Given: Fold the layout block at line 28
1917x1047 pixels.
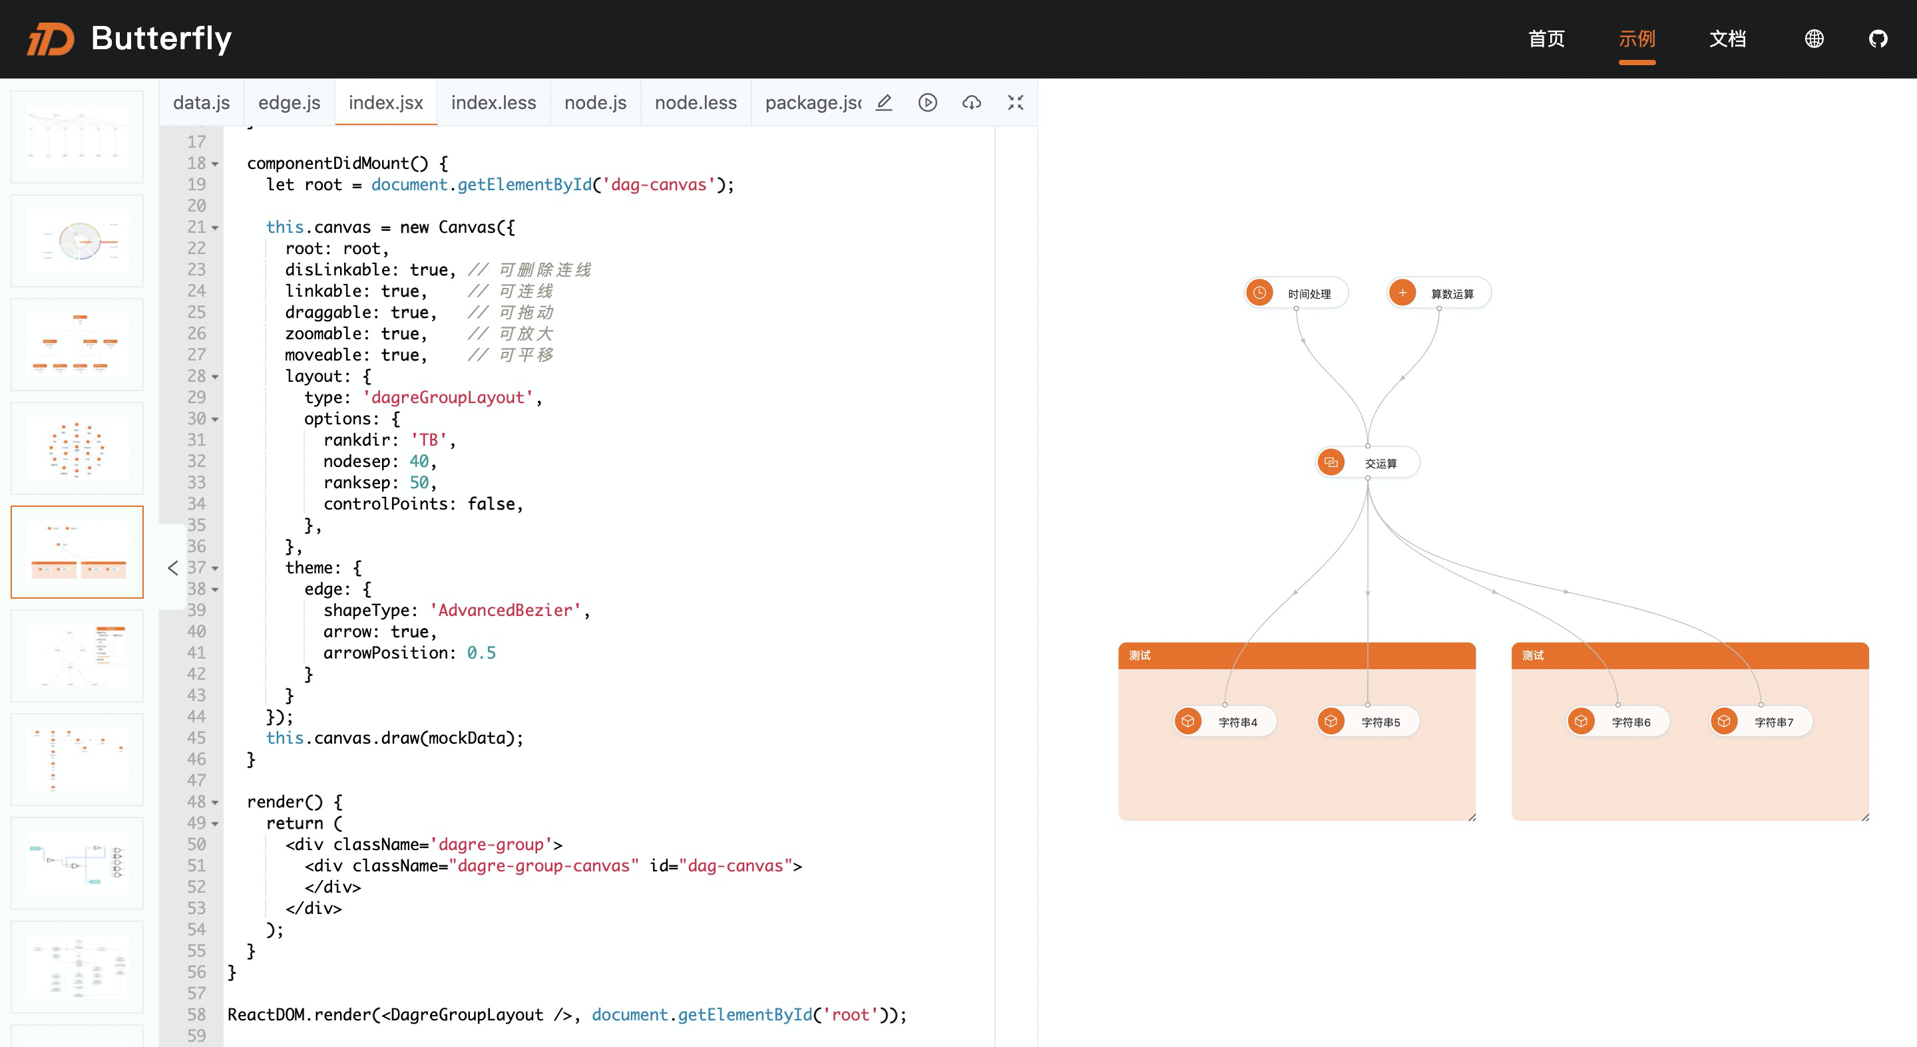Looking at the screenshot, I should 215,376.
